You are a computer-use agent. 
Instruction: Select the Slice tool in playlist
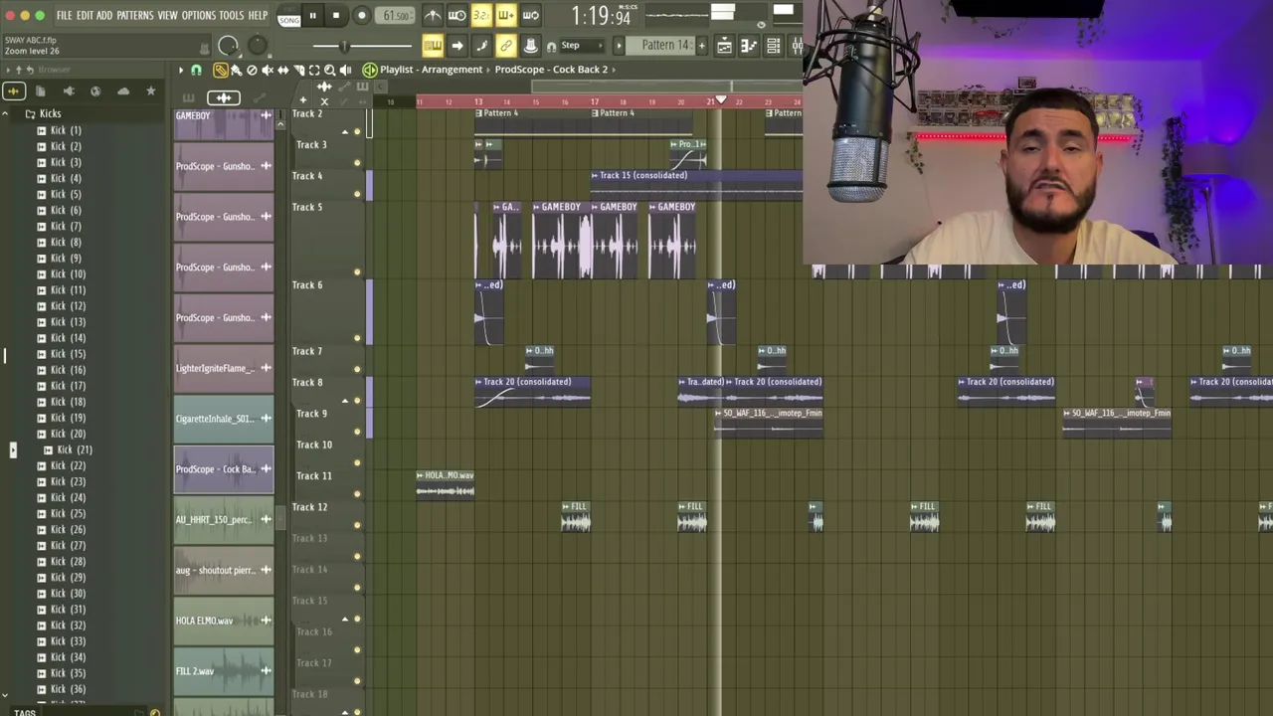tap(298, 70)
